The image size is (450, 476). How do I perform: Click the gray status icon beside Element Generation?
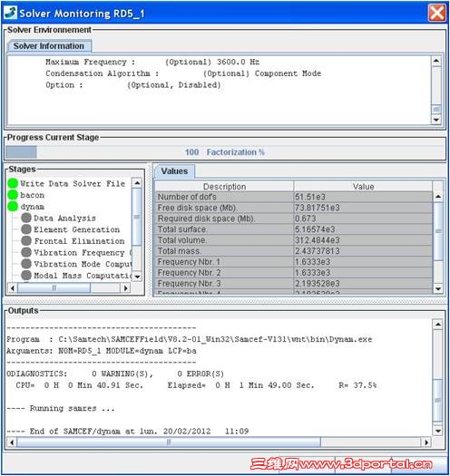[26, 229]
